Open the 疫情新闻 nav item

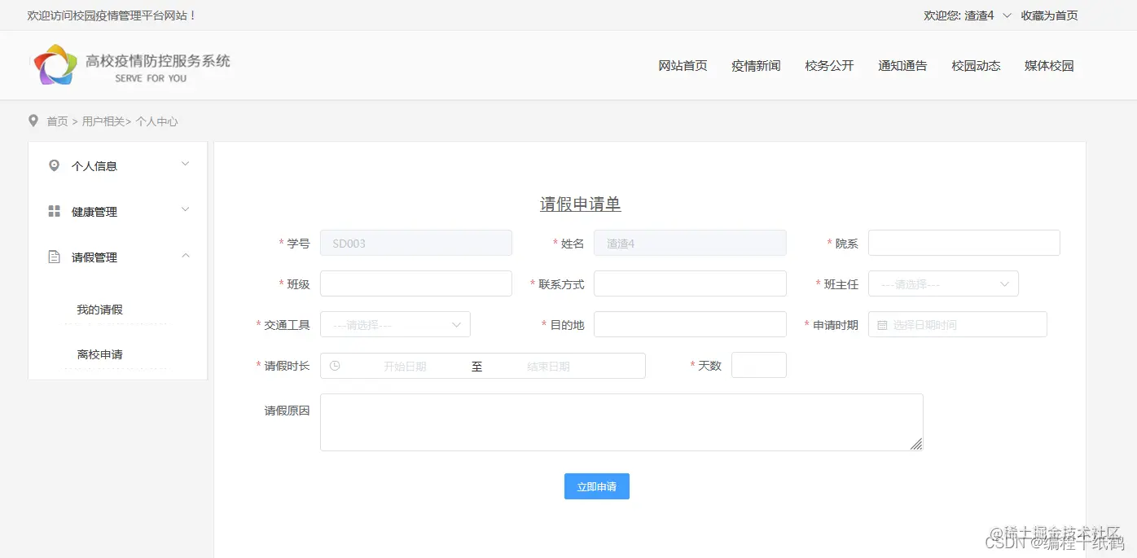click(756, 66)
